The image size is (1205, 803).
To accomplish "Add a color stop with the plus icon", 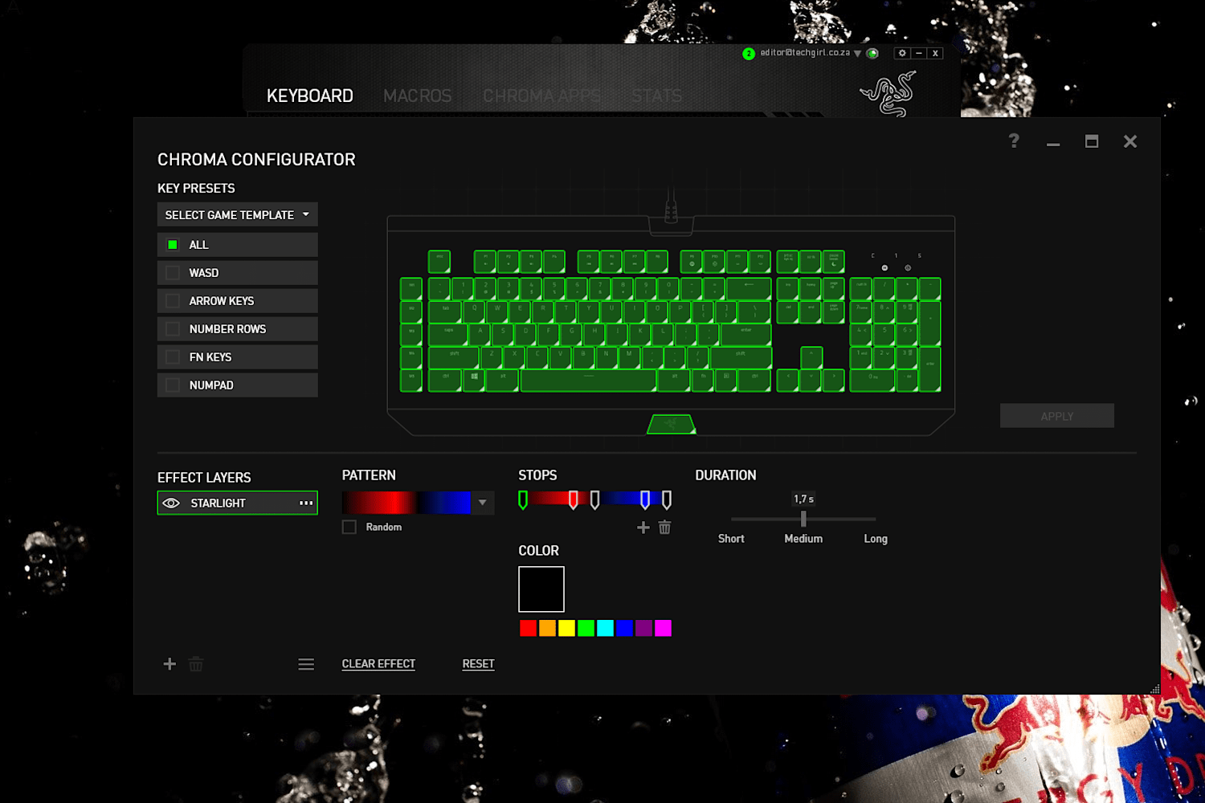I will 643,528.
